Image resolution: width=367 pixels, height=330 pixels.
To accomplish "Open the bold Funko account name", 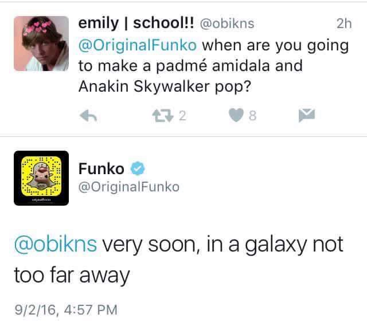I will pos(101,168).
